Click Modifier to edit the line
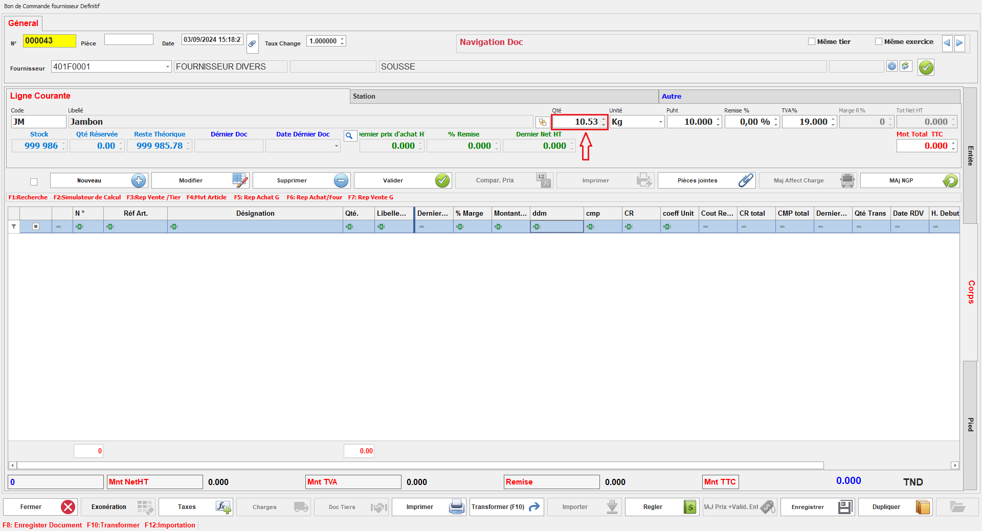Screen dimensions: 982x531 point(200,180)
